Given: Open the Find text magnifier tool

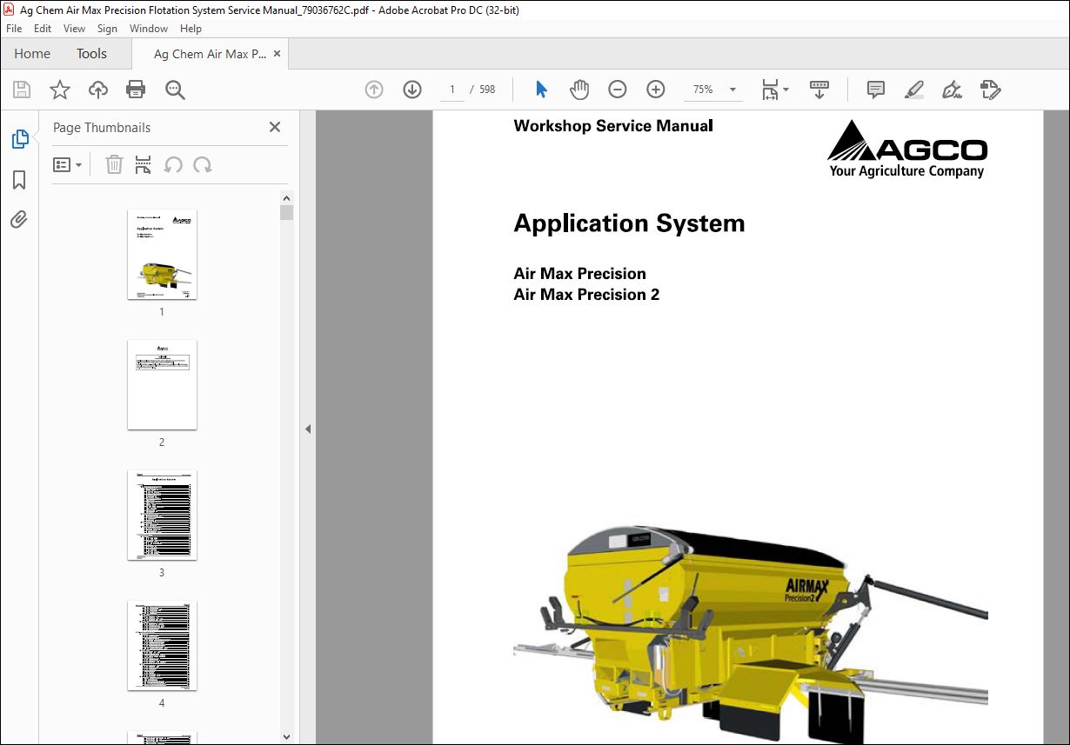Looking at the screenshot, I should click(x=175, y=90).
